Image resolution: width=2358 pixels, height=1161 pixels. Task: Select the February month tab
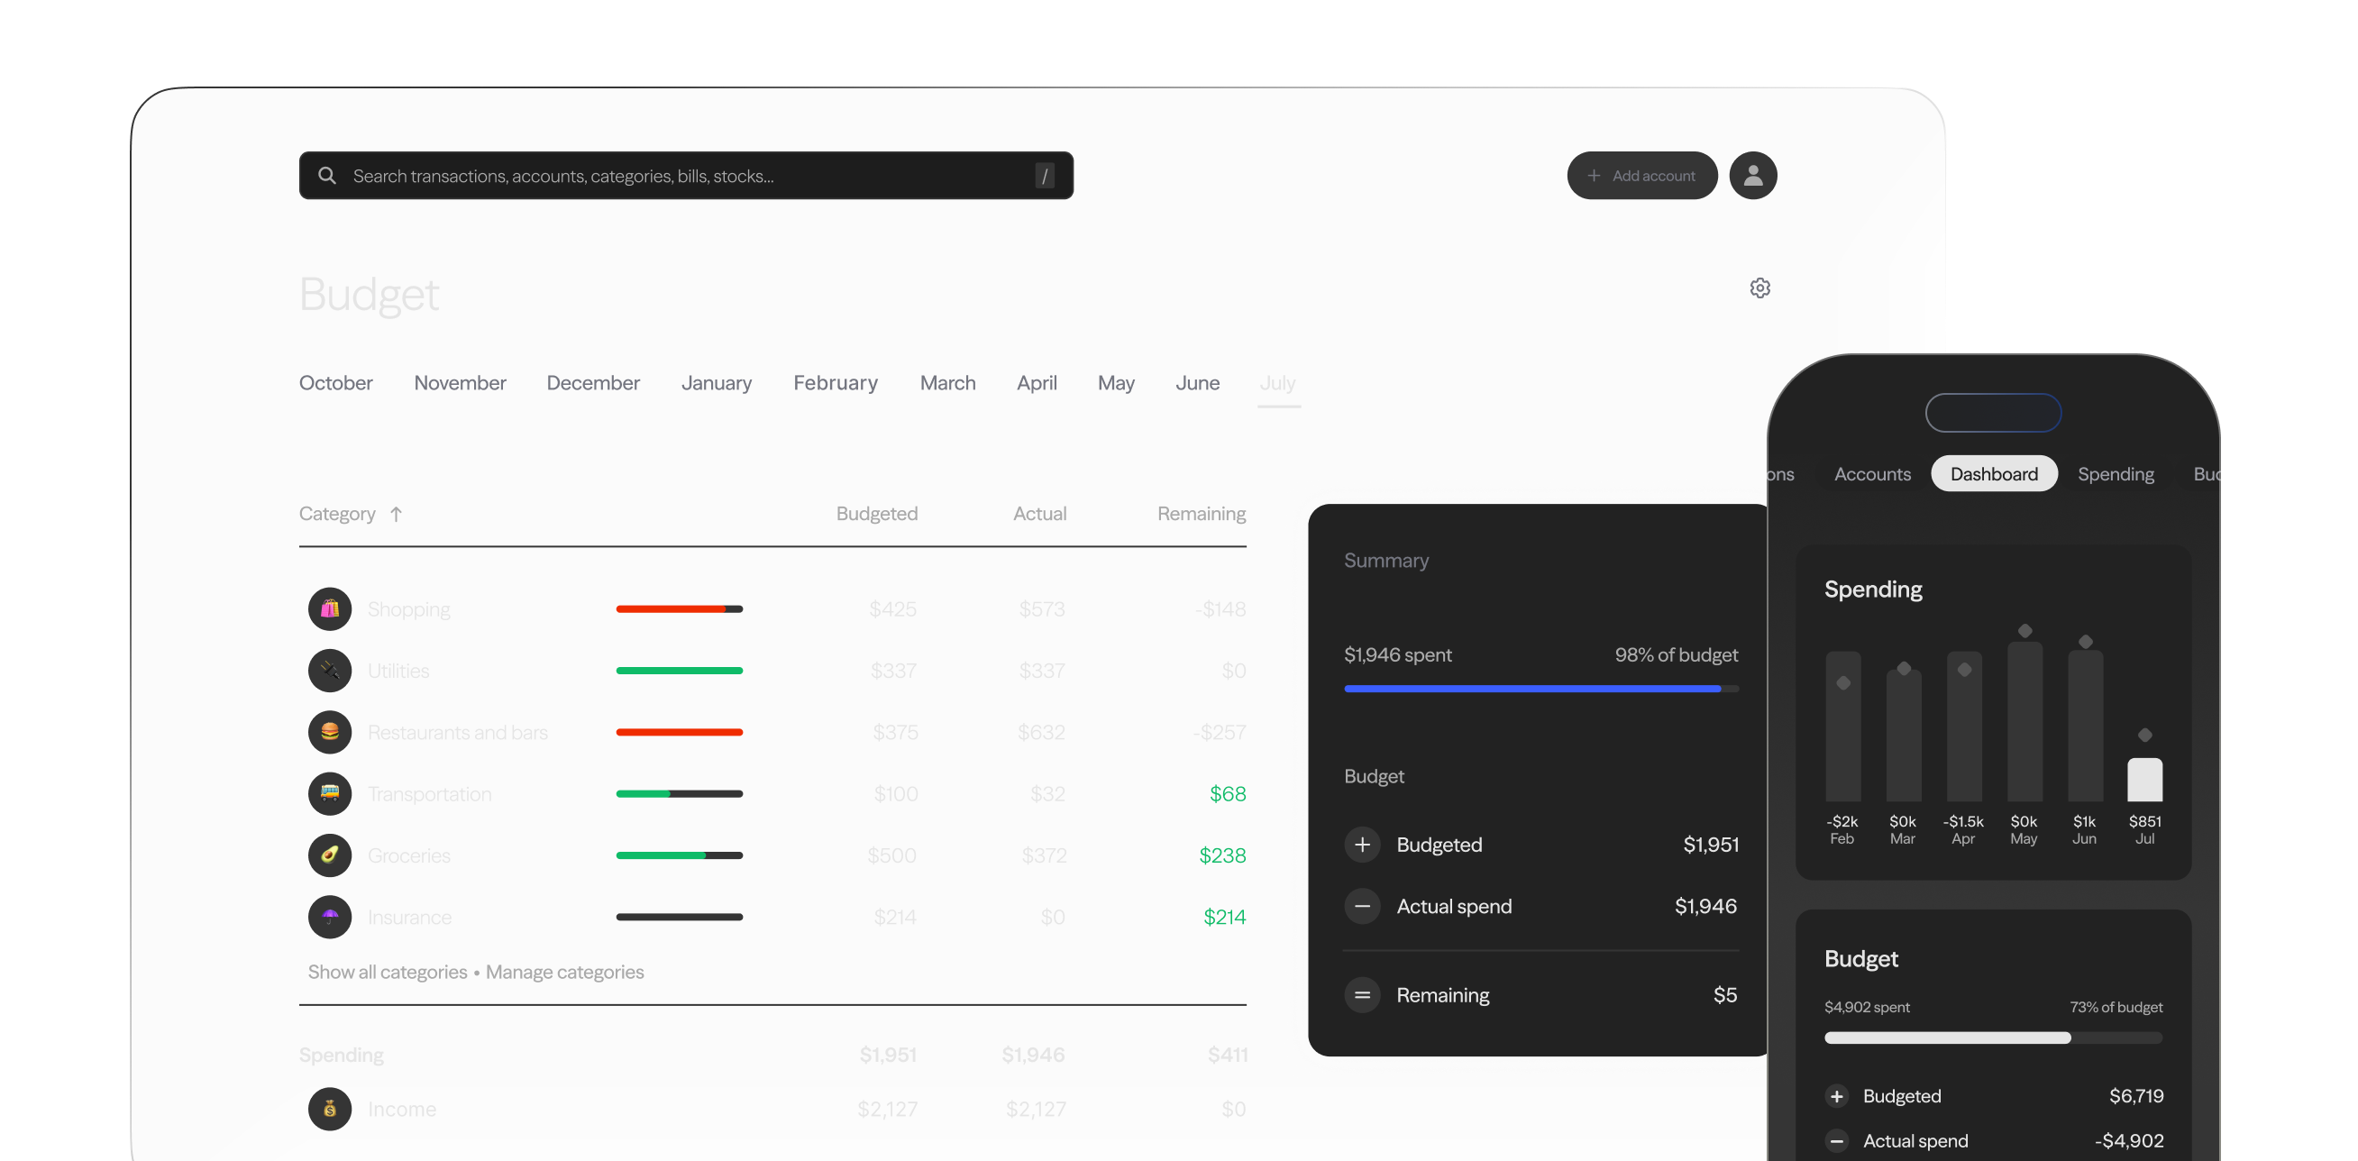click(x=835, y=383)
